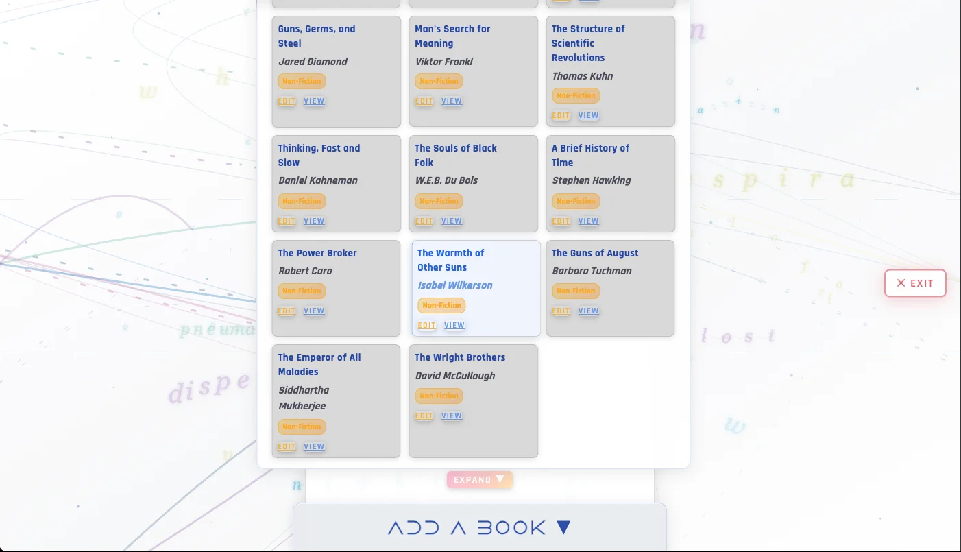View Man's Search for Meaning
961x552 pixels.
click(x=451, y=101)
